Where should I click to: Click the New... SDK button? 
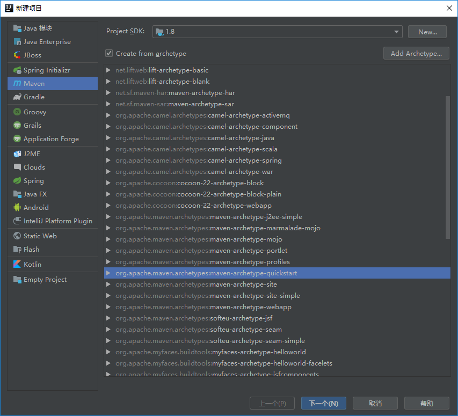pyautogui.click(x=427, y=32)
